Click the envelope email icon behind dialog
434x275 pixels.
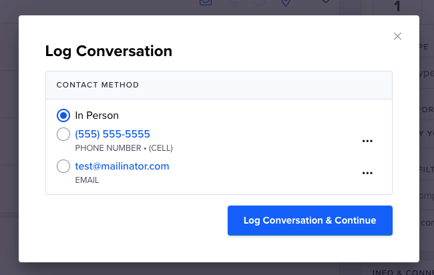click(x=206, y=2)
